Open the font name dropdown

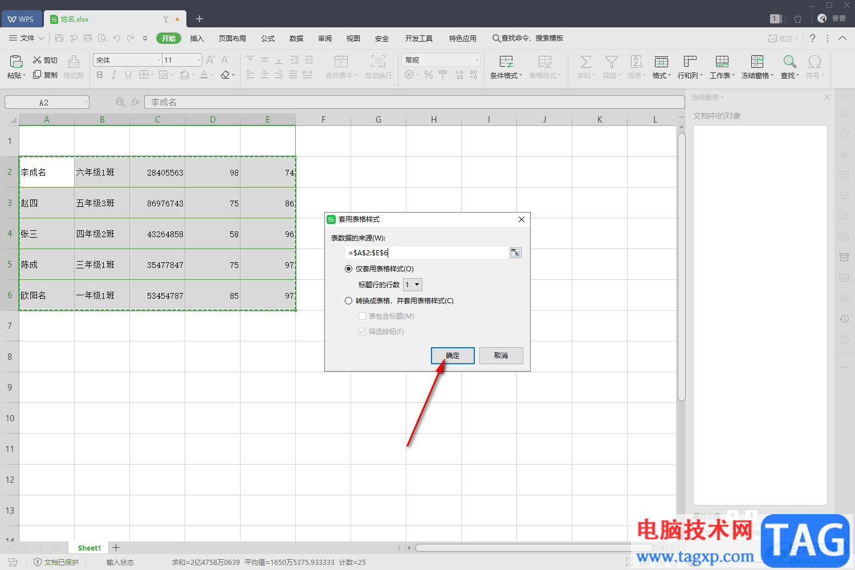coord(158,60)
